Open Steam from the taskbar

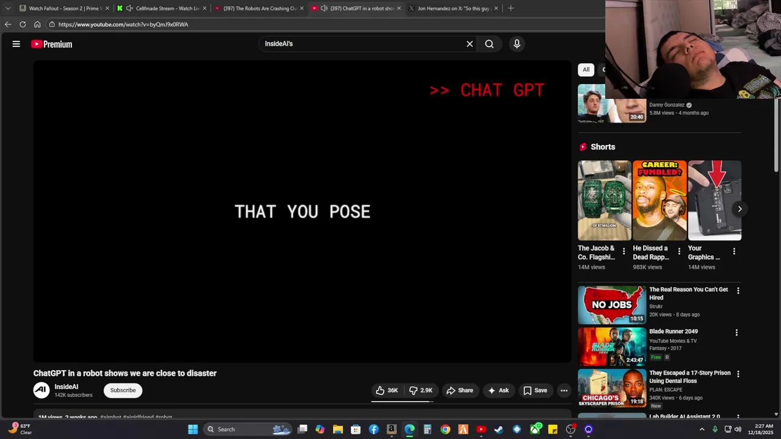(499, 429)
